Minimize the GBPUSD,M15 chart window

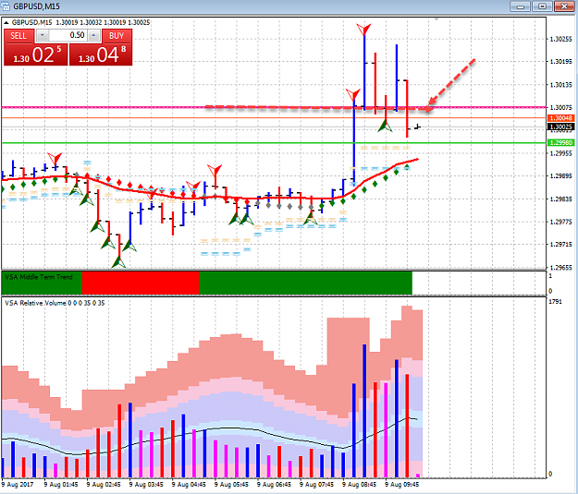point(521,6)
